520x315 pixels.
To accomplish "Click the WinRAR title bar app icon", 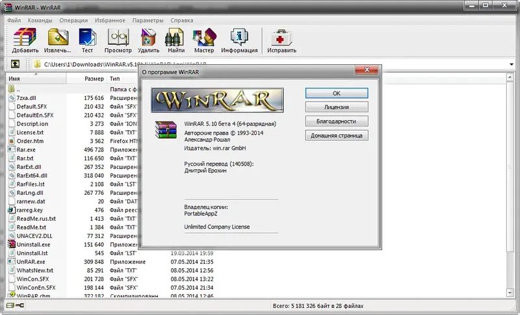I will pyautogui.click(x=8, y=7).
